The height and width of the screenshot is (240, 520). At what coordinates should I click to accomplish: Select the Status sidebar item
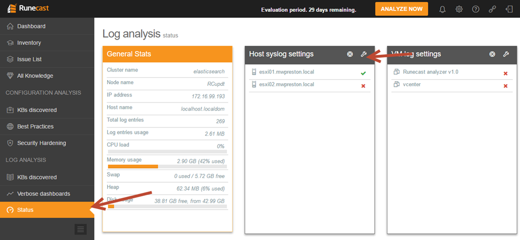pos(47,210)
